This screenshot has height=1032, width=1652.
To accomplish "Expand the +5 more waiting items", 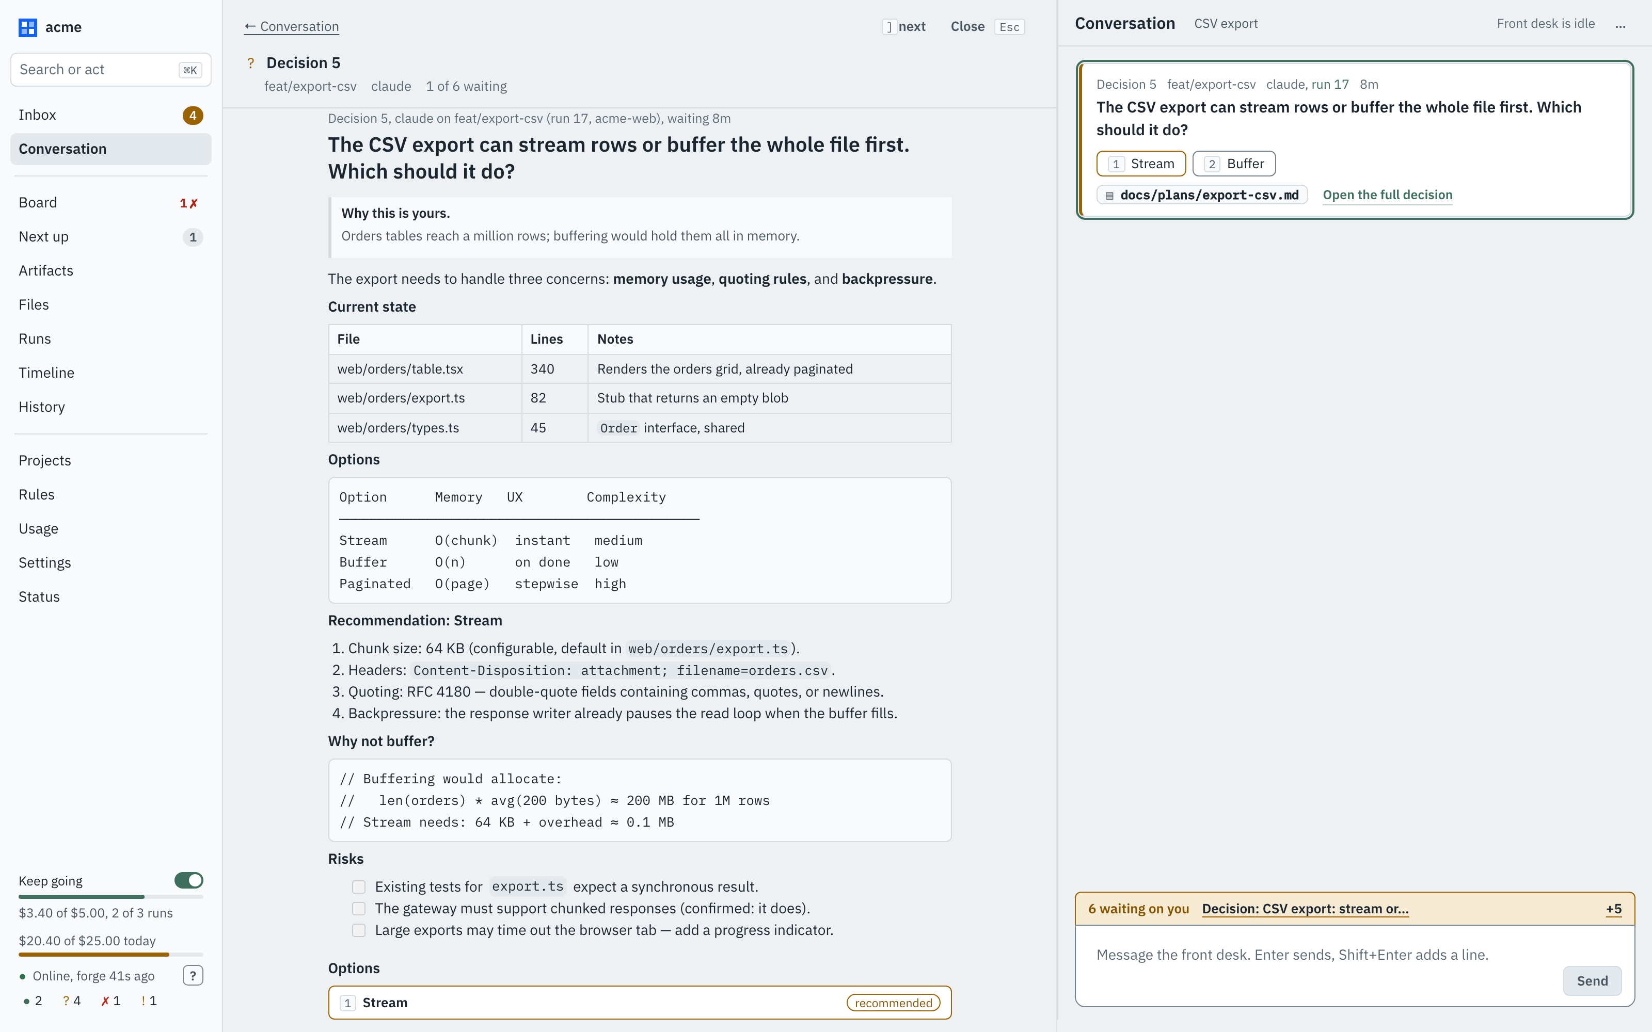I will point(1613,909).
